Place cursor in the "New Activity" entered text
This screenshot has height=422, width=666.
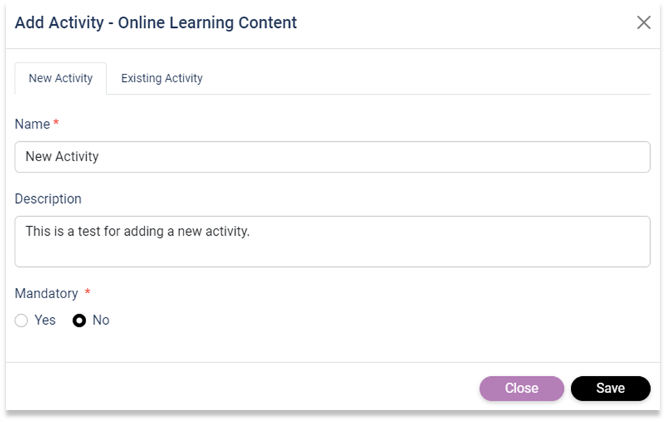62,156
